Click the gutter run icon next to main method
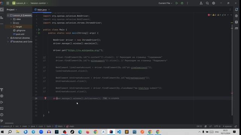241x135 pixels. pos(39,33)
